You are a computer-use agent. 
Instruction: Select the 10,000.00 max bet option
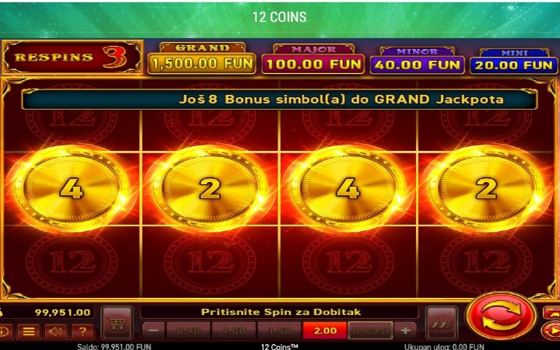370,331
